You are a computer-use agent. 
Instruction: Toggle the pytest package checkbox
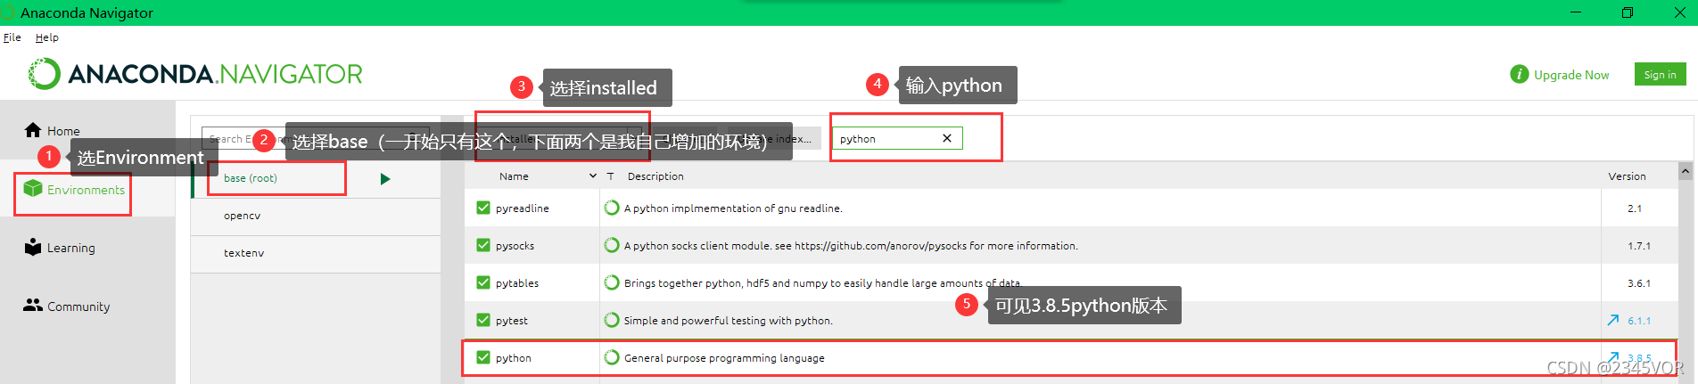483,320
